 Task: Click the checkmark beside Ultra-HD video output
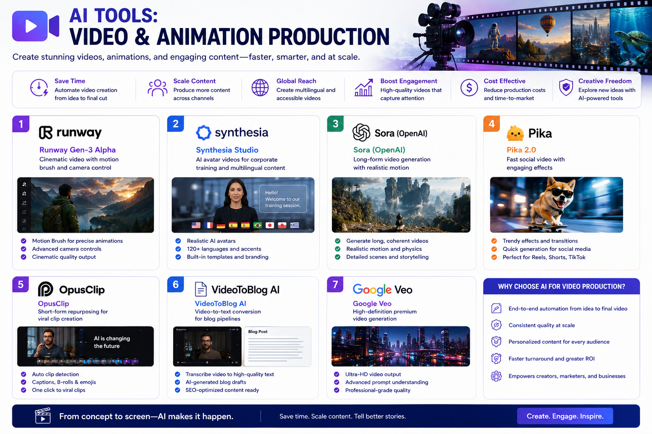337,374
